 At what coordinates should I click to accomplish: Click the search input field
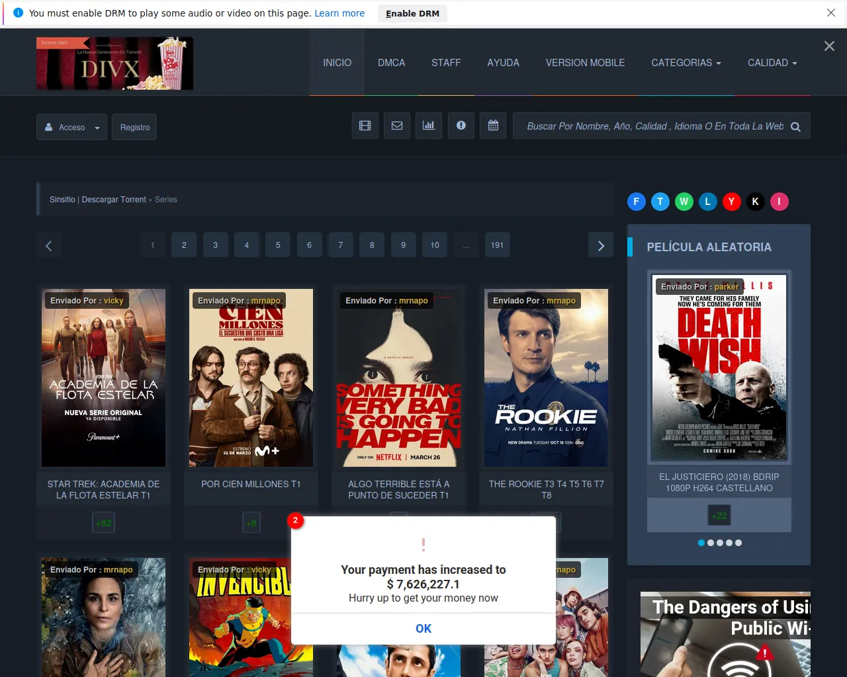tap(655, 126)
